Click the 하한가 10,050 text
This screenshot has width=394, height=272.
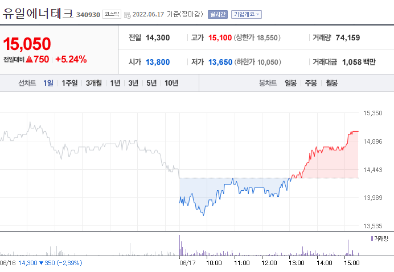[x=257, y=62]
